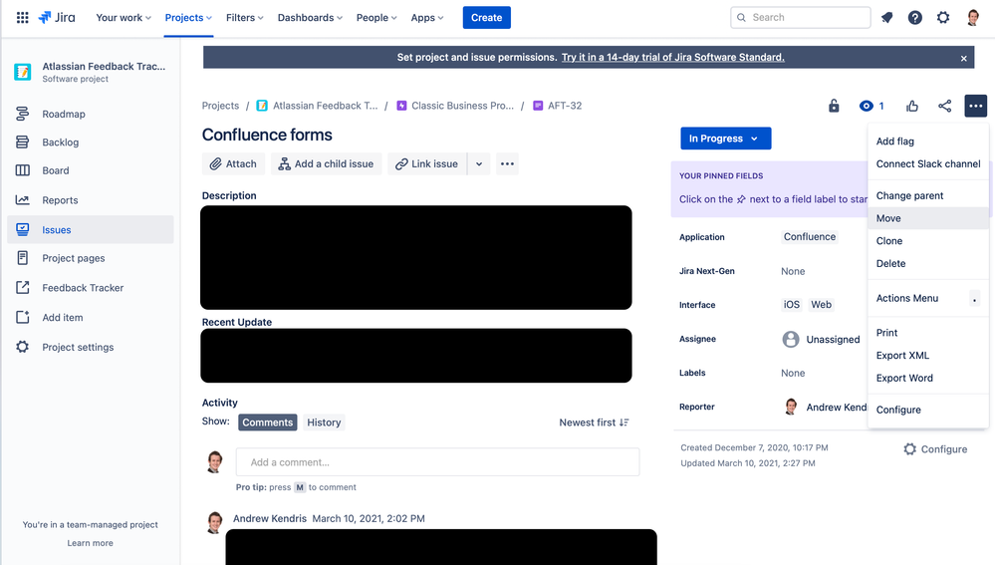Click Add item in the sidebar

coord(90,318)
